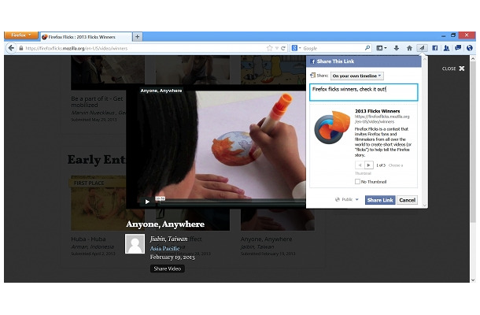Open the Huba - Huba first place thumbnail

[x=98, y=203]
